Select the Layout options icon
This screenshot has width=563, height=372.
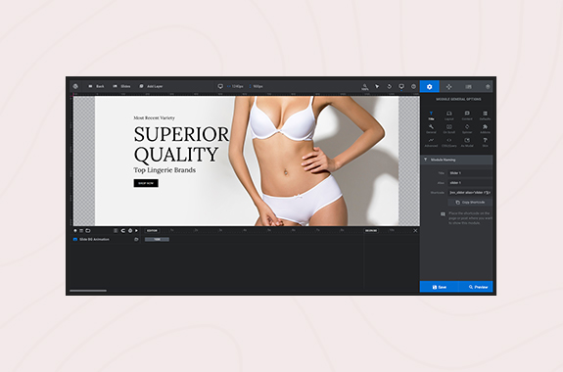pos(449,116)
